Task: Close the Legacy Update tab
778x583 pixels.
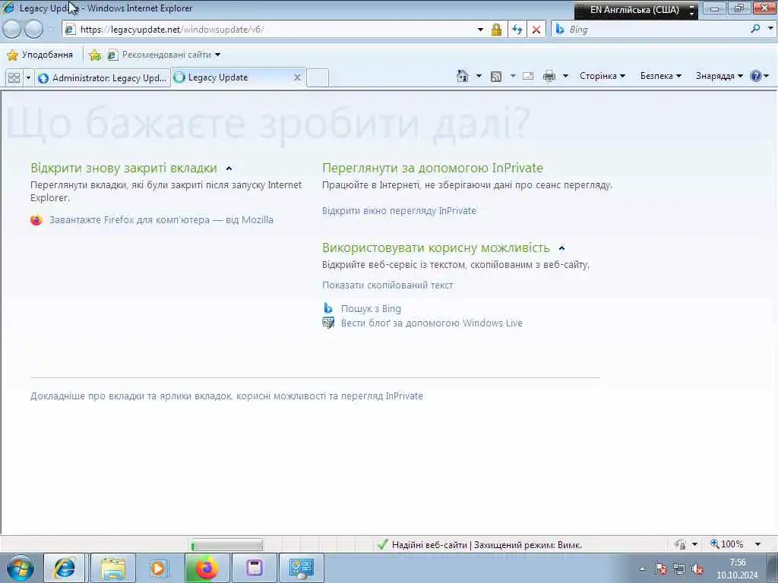Action: tap(297, 77)
